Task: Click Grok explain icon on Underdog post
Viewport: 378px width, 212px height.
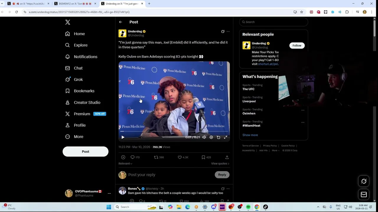Action: [x=223, y=32]
